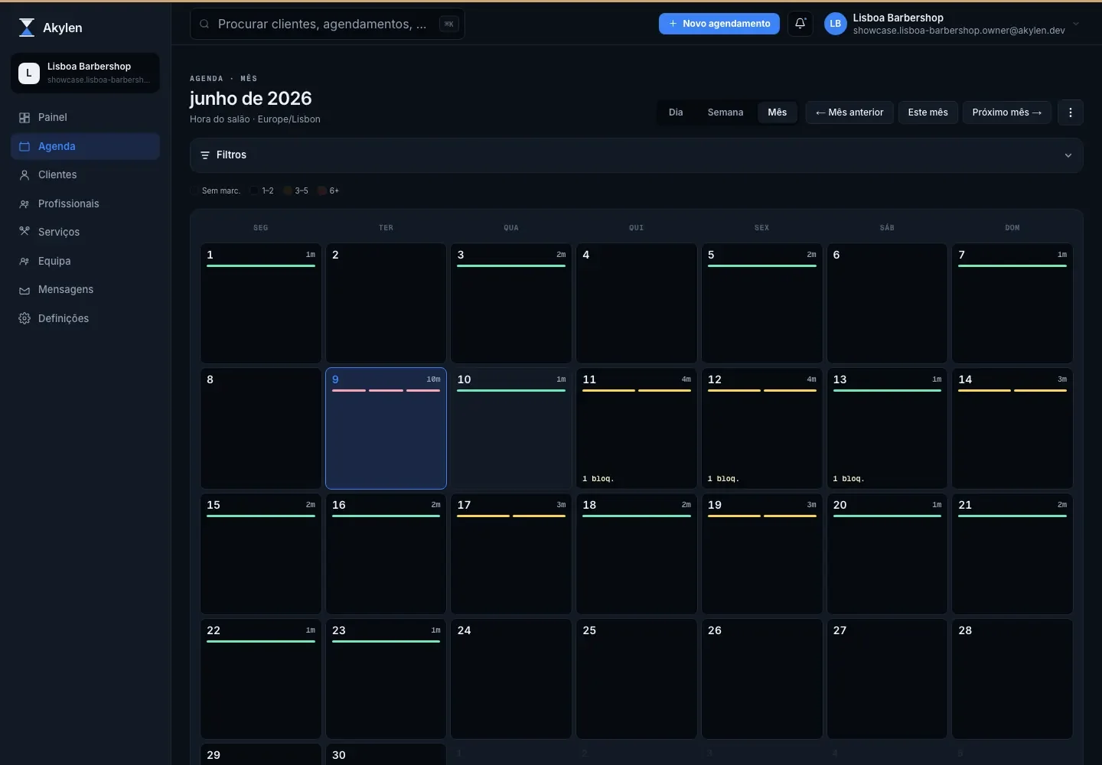This screenshot has height=765, width=1102.
Task: Select the June 19 day cell
Action: [x=762, y=554]
